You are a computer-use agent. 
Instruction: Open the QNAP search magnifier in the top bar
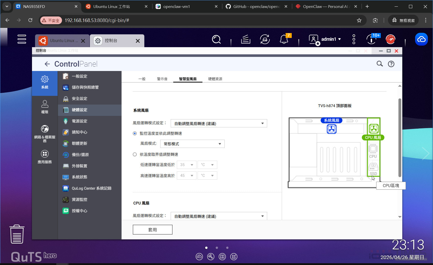point(216,39)
